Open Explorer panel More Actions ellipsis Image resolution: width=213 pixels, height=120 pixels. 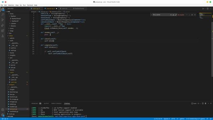pyautogui.click(x=27, y=9)
